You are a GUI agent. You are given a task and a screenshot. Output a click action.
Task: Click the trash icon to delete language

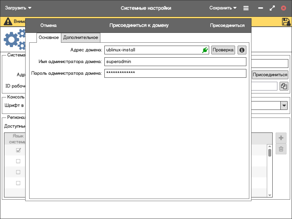(x=281, y=149)
